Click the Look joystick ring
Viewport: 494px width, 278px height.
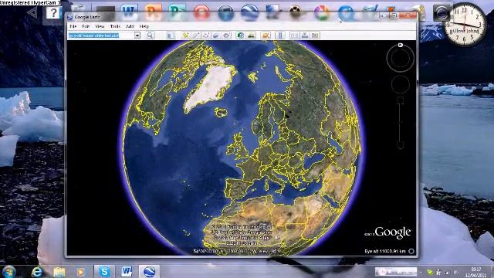coord(401,58)
